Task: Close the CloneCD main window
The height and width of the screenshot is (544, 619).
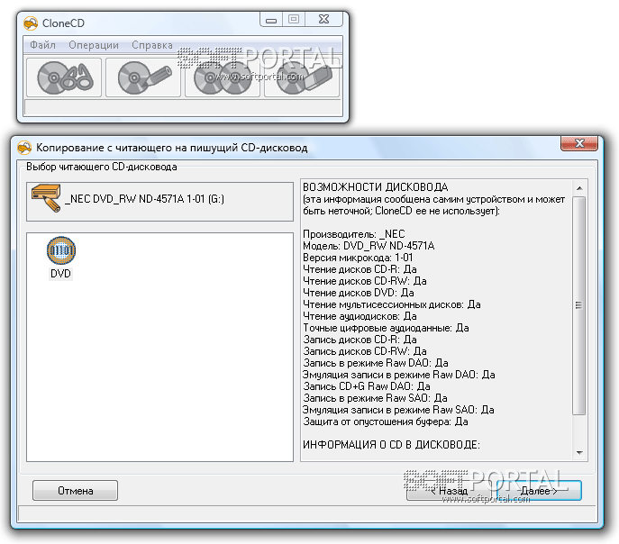Action: pos(323,19)
